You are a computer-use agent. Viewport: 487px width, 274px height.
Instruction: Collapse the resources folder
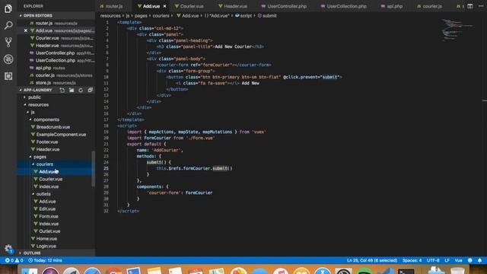tap(38, 105)
